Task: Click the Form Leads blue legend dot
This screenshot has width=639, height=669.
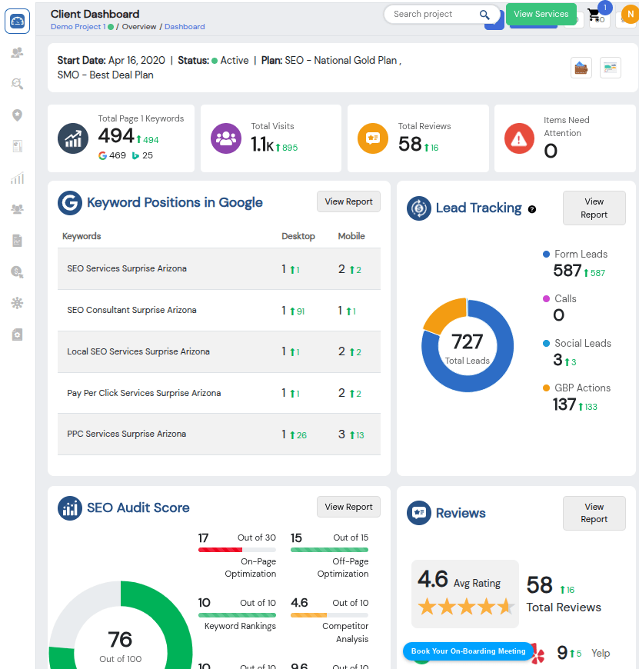Action: coord(546,255)
